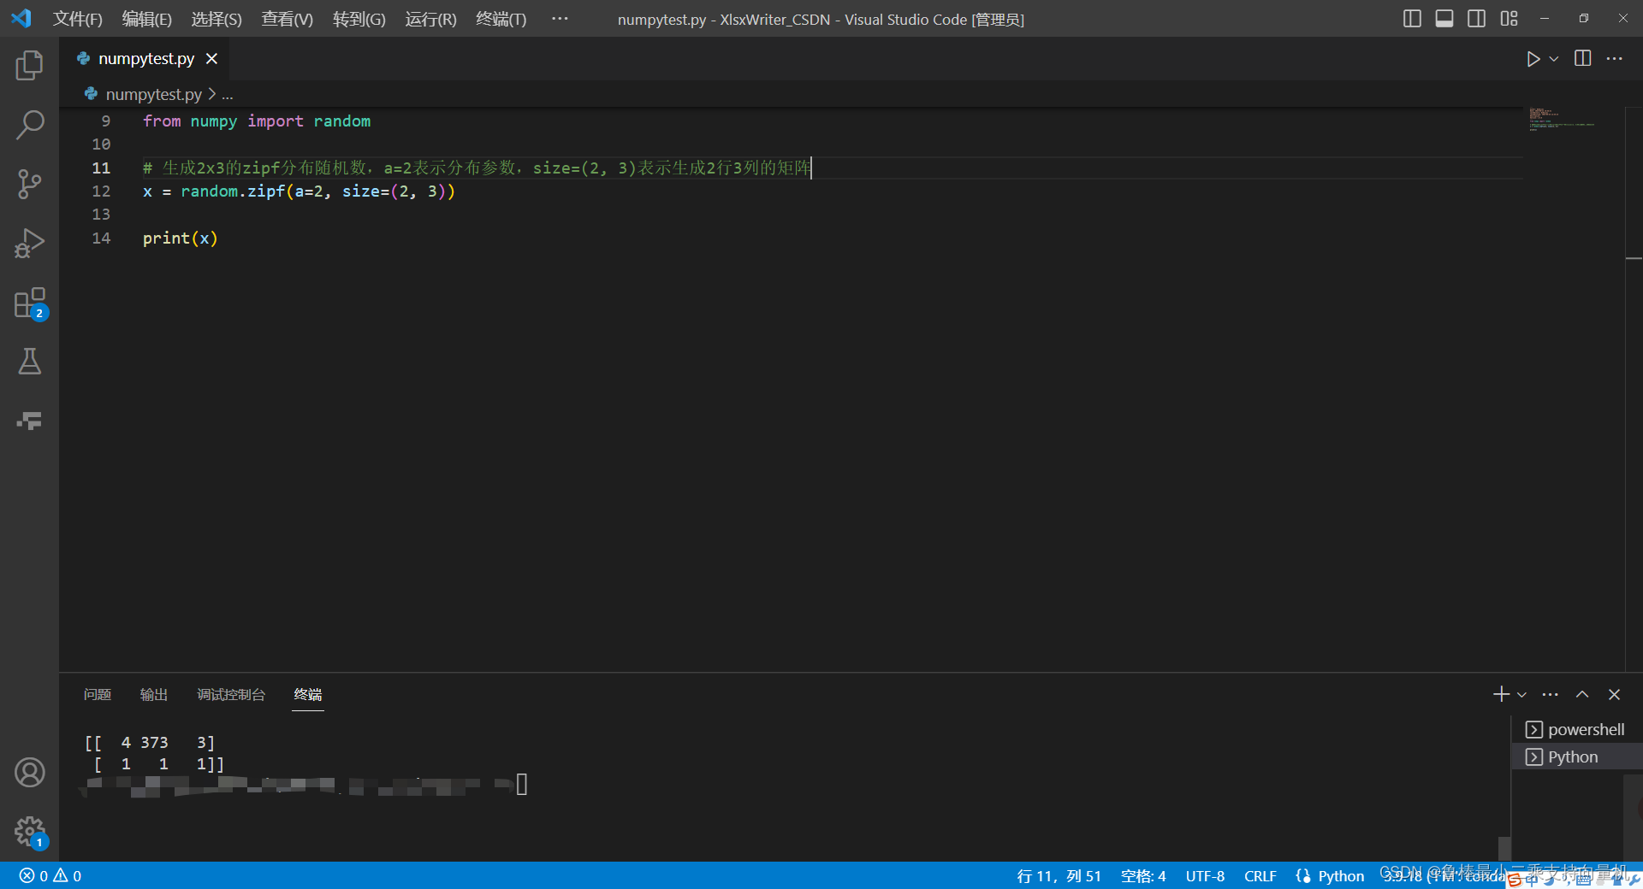Image resolution: width=1643 pixels, height=889 pixels.
Task: Toggle the bottom panel layout
Action: click(1444, 19)
